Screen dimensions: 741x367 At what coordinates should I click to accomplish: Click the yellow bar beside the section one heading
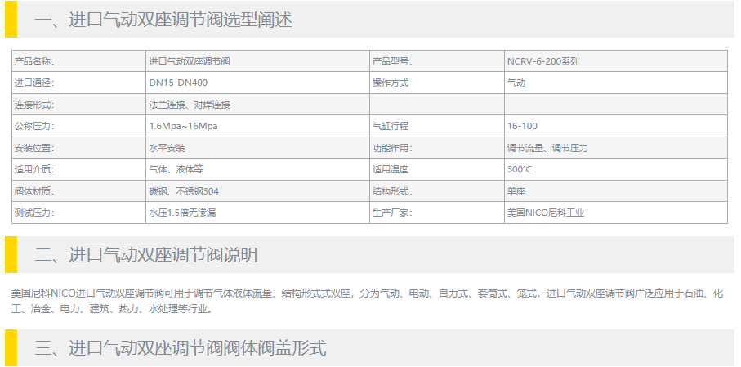click(11, 20)
